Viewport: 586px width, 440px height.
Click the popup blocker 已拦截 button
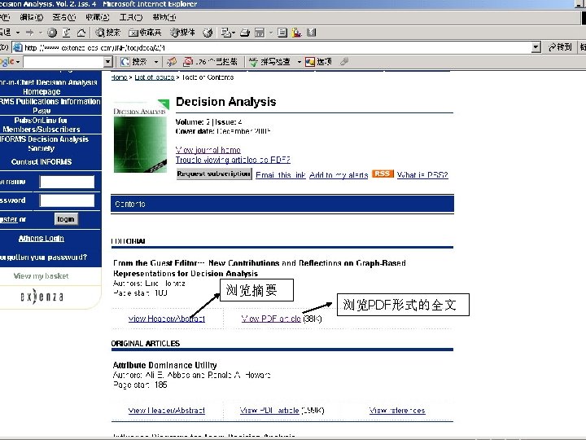(x=211, y=62)
